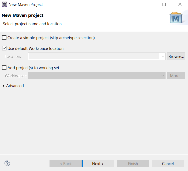Click the Eclipse icon in title bar
The width and height of the screenshot is (188, 171).
pyautogui.click(x=5, y=5)
